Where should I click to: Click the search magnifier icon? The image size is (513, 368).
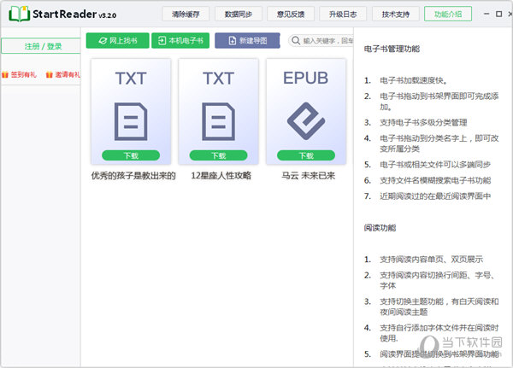[x=296, y=40]
